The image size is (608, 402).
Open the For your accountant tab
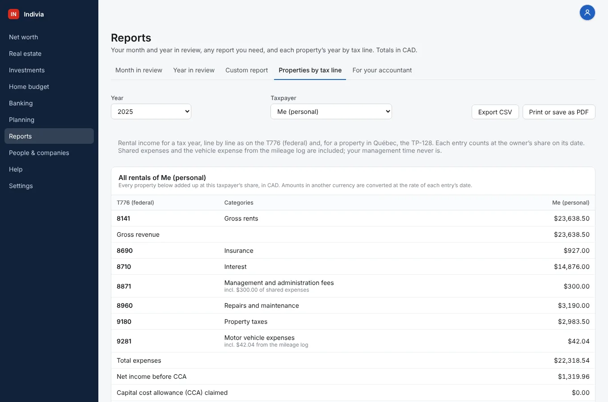(x=382, y=70)
